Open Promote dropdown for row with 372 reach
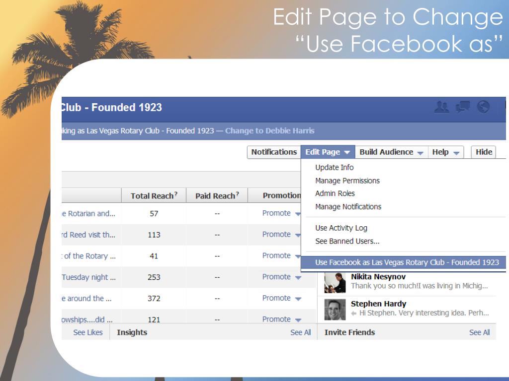Viewport: 509px width, 381px height. coord(281,298)
